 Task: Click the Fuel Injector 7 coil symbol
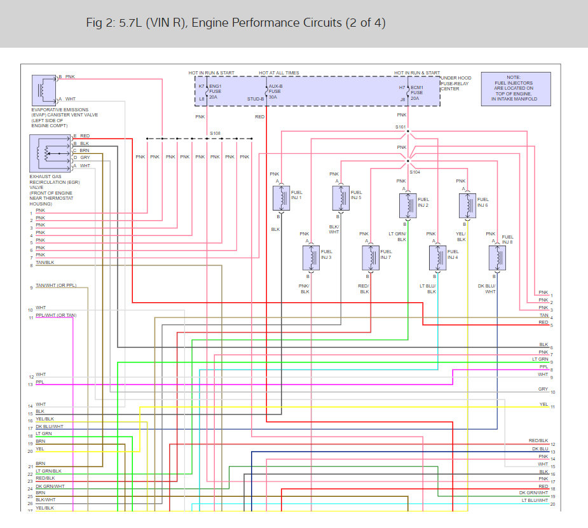click(371, 258)
